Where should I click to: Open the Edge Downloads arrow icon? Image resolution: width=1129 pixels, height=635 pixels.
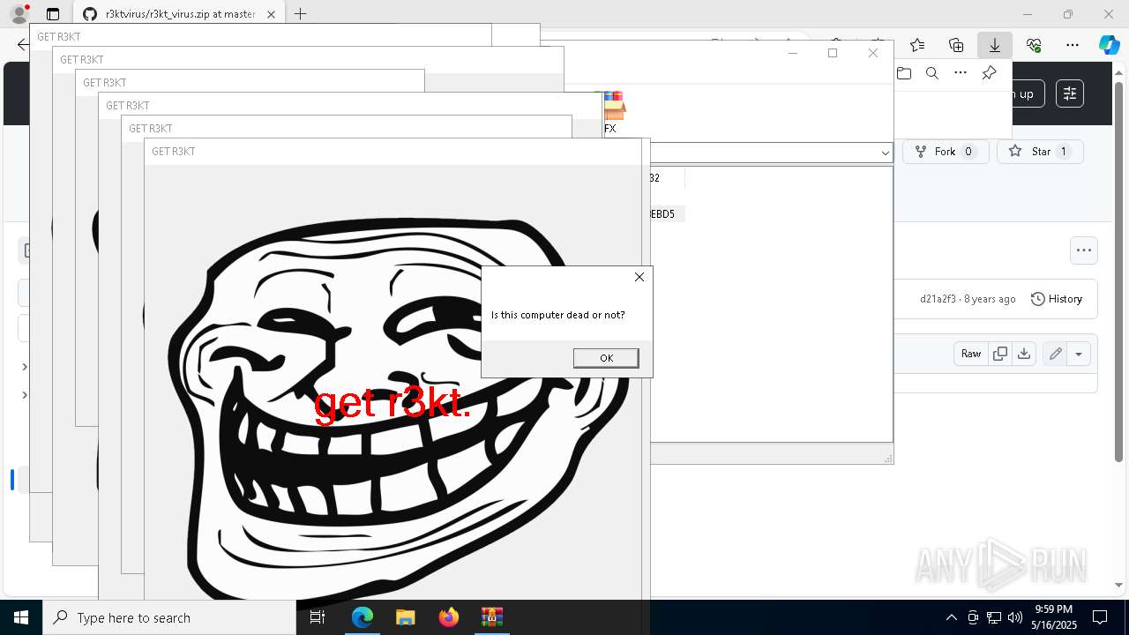click(x=995, y=45)
